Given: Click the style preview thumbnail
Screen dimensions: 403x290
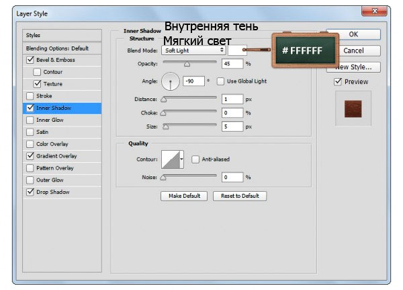Looking at the screenshot, I should 353,109.
